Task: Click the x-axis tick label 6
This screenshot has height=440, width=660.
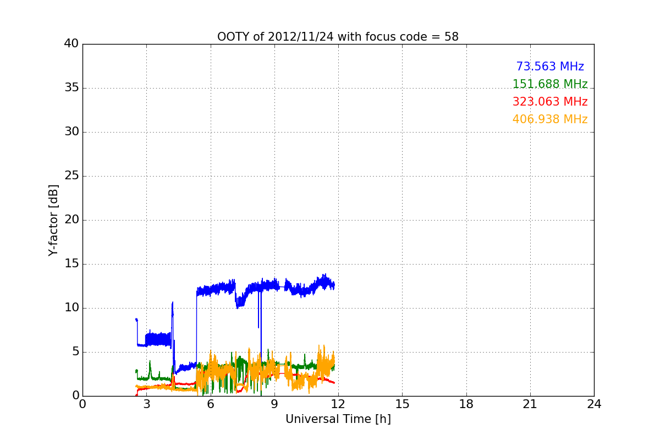Action: click(211, 404)
